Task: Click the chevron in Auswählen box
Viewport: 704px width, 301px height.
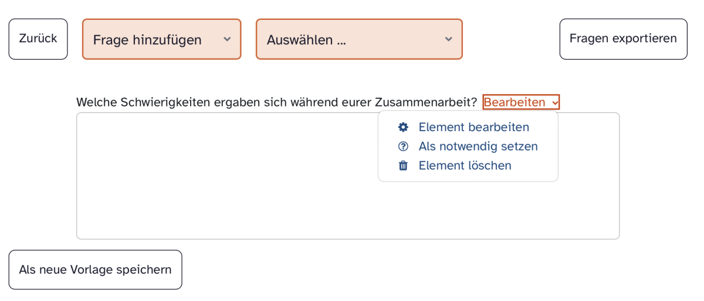Action: 448,39
